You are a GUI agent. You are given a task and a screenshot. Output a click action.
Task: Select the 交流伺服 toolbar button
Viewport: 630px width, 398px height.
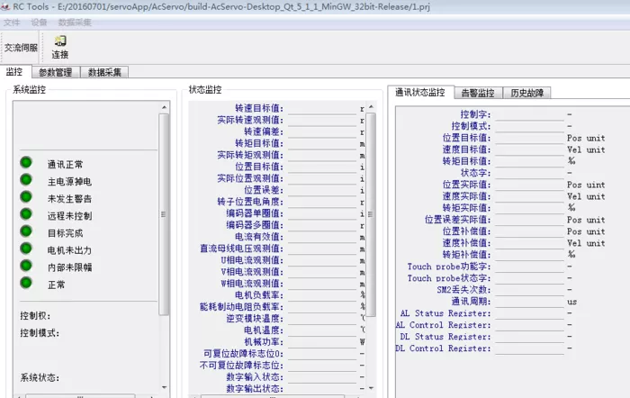pos(21,48)
